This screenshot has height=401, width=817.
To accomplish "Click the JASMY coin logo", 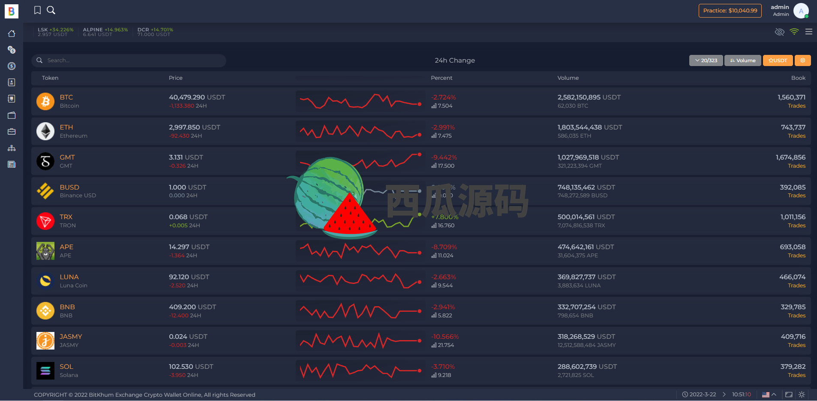I will [45, 341].
